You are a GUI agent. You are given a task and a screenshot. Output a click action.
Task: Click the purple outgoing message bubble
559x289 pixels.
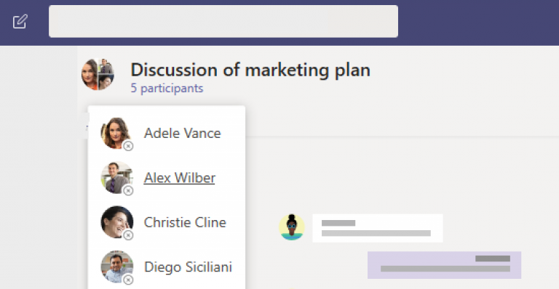pyautogui.click(x=444, y=265)
